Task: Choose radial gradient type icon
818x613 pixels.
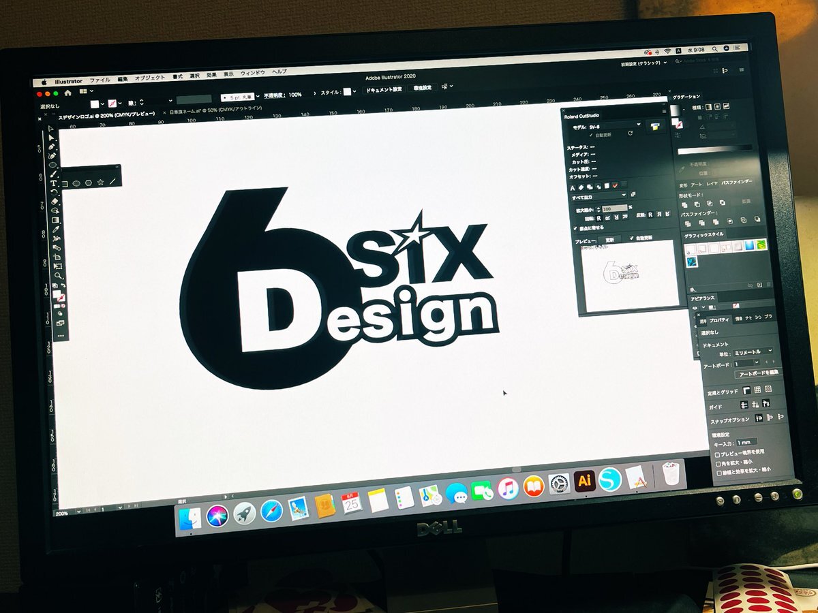Action: pyautogui.click(x=718, y=106)
